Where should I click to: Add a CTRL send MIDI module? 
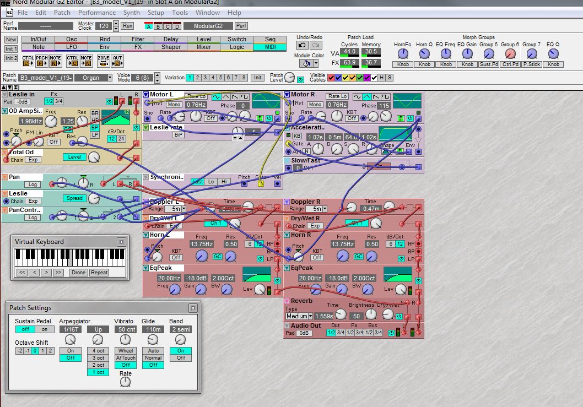[x=28, y=61]
